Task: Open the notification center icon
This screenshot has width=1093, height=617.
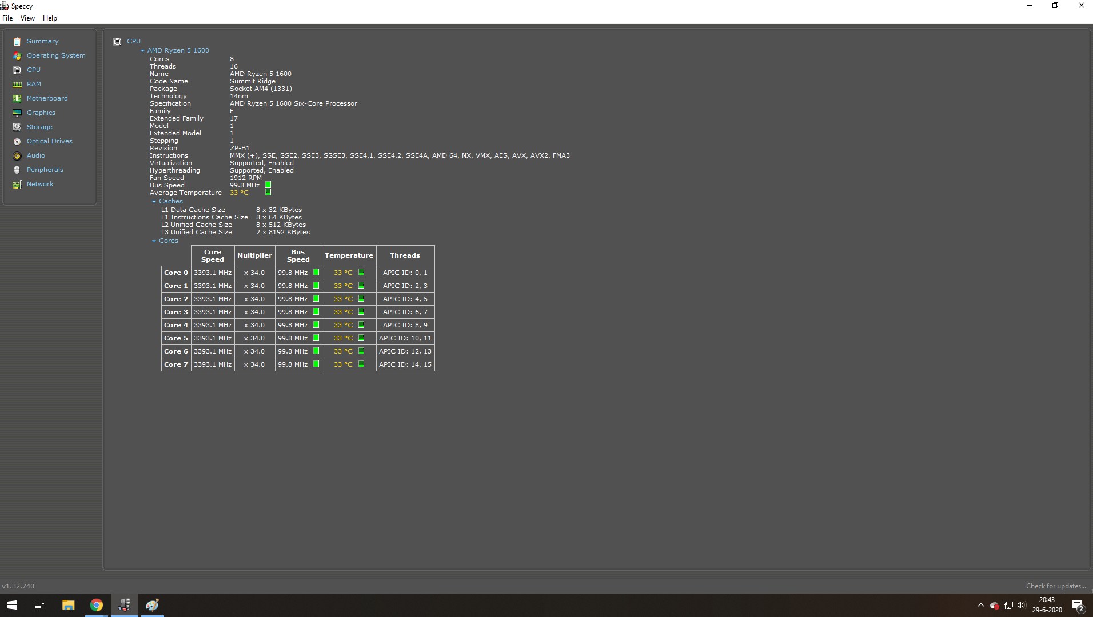Action: pos(1078,606)
